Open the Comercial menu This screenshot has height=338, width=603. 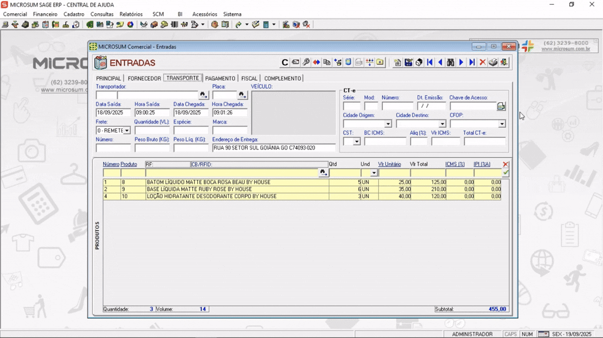point(15,14)
